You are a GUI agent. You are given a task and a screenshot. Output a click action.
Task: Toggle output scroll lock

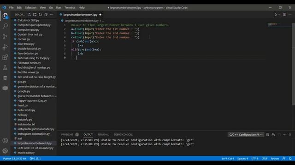tap(273, 134)
